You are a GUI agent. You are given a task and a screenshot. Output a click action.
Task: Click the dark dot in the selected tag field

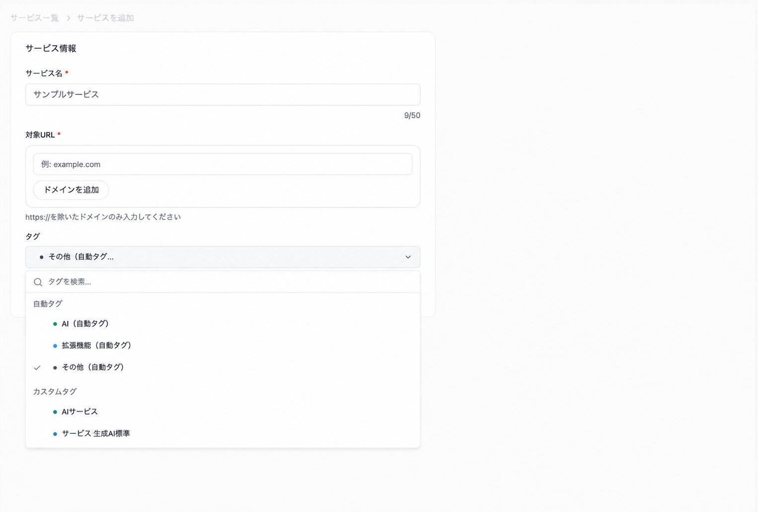pos(42,257)
